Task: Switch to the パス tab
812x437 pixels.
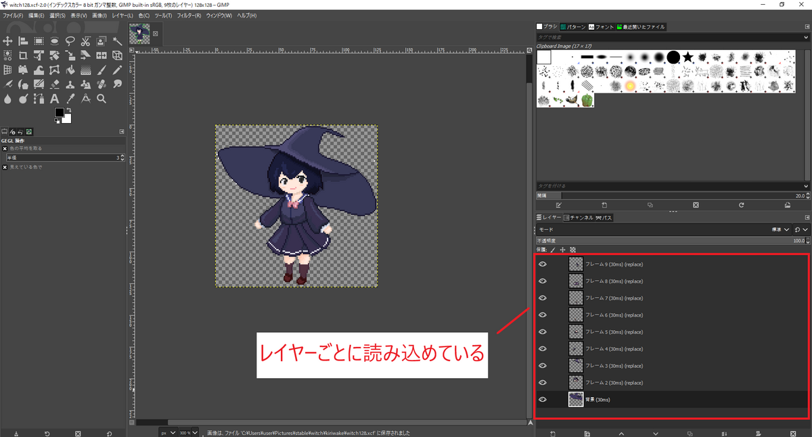Action: [x=604, y=218]
